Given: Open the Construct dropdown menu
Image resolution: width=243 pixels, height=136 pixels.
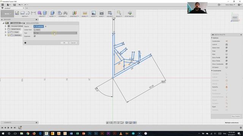Looking at the screenshot, I should (x=74, y=16).
